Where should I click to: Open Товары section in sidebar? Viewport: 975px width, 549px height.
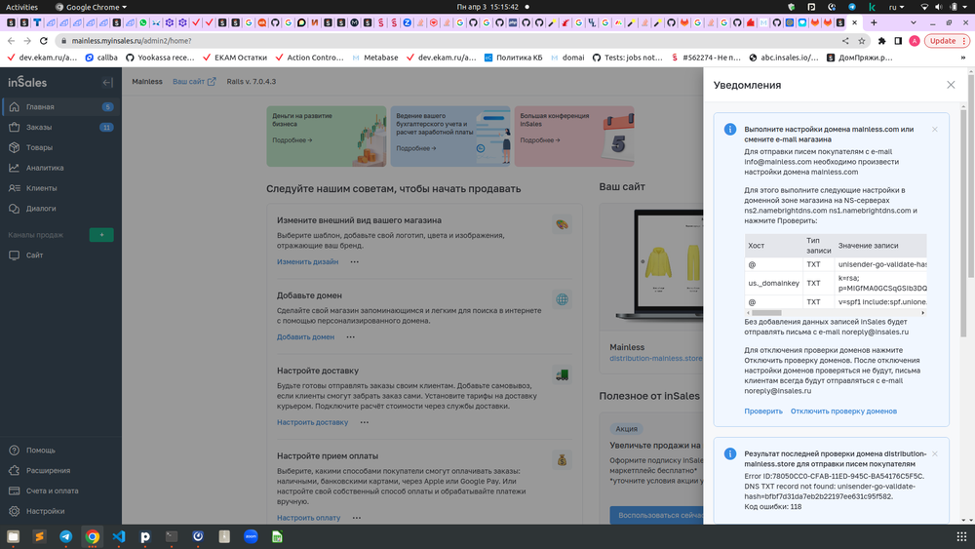pos(39,147)
